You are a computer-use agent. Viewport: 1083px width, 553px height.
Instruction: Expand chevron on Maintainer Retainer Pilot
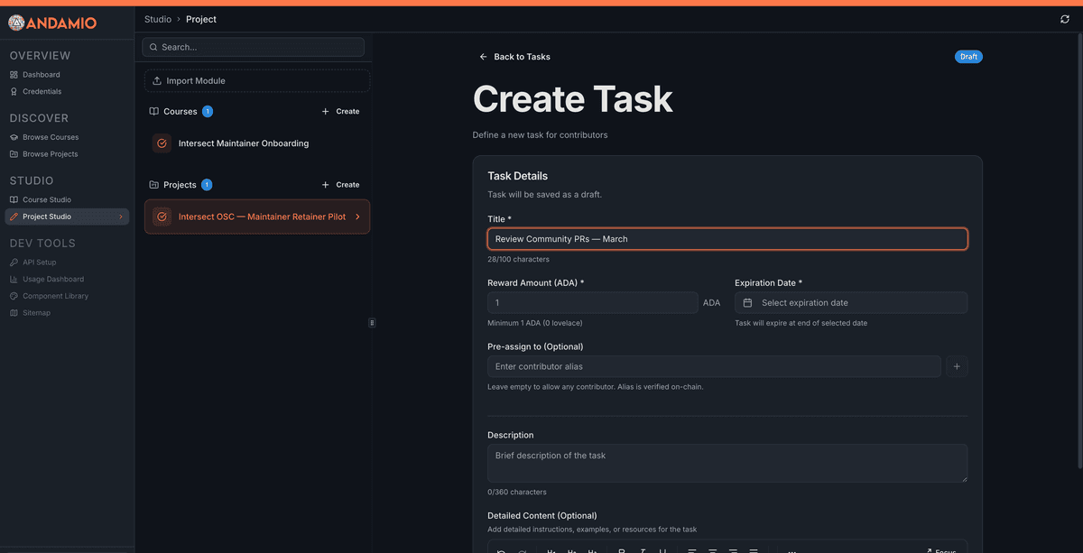(358, 217)
